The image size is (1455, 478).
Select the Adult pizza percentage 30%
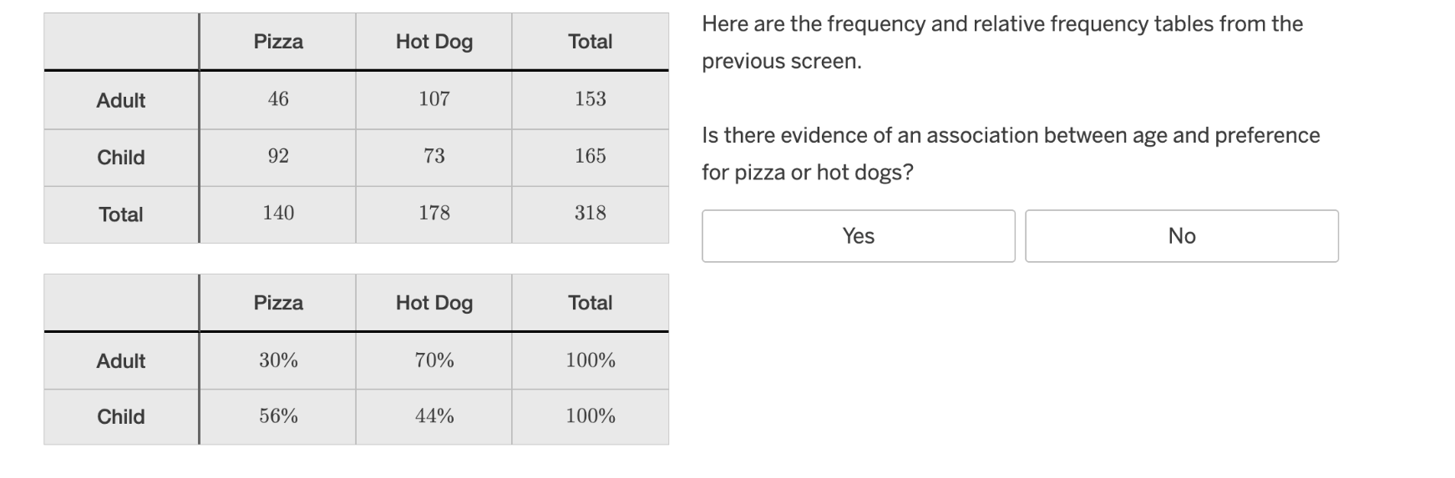click(x=278, y=360)
